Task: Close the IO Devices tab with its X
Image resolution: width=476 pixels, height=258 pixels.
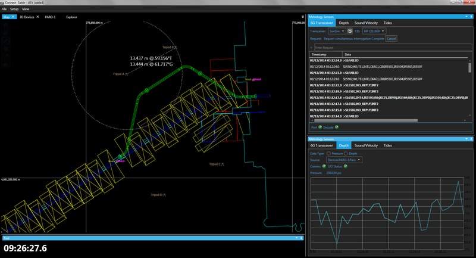Action: (39, 17)
